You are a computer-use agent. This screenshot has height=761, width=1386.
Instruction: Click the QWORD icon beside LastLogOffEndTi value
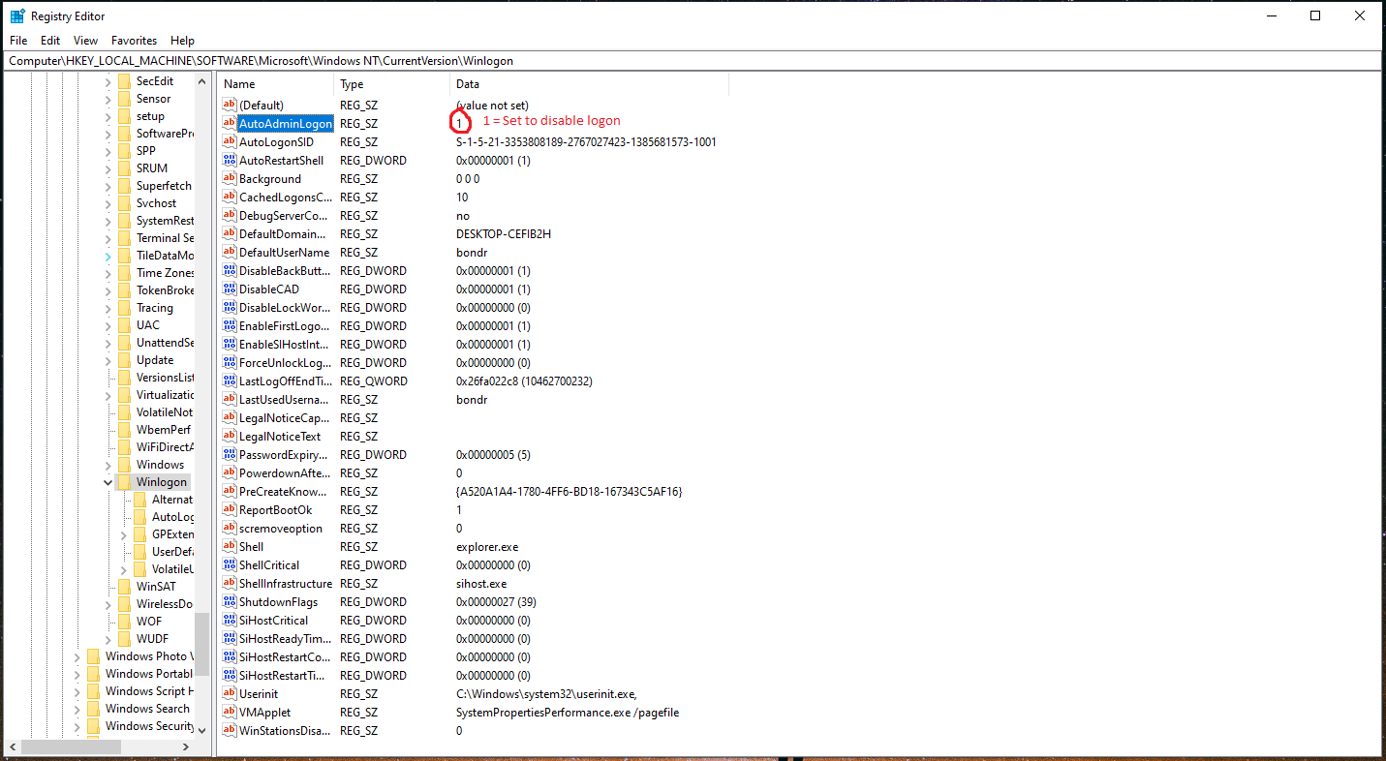click(x=227, y=380)
